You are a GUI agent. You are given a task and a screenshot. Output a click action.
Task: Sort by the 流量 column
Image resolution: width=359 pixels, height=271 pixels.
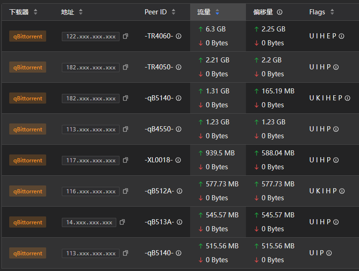pyautogui.click(x=217, y=12)
